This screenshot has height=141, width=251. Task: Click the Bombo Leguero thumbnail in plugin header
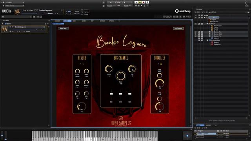click(x=17, y=12)
